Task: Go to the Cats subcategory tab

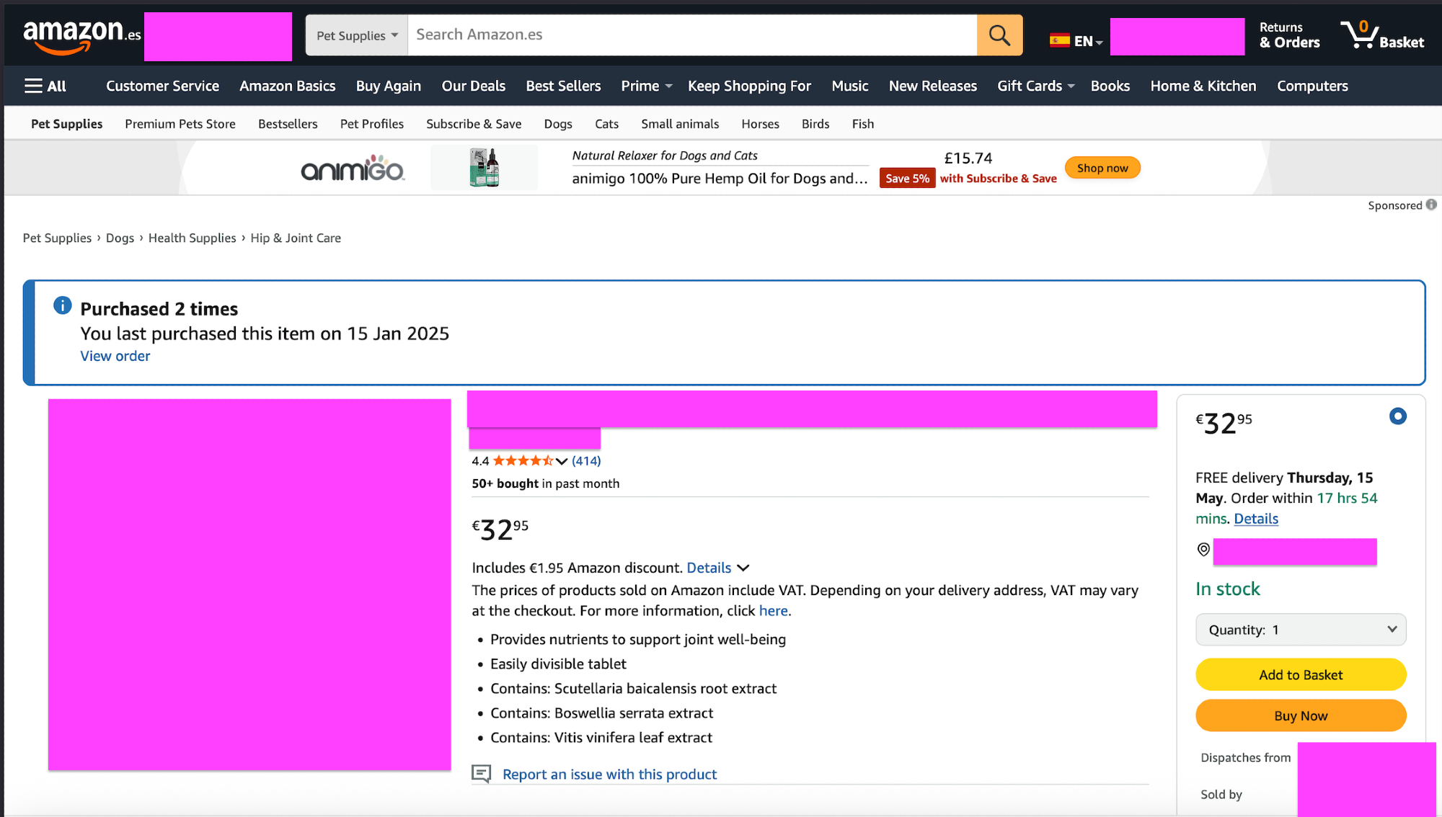Action: point(606,124)
